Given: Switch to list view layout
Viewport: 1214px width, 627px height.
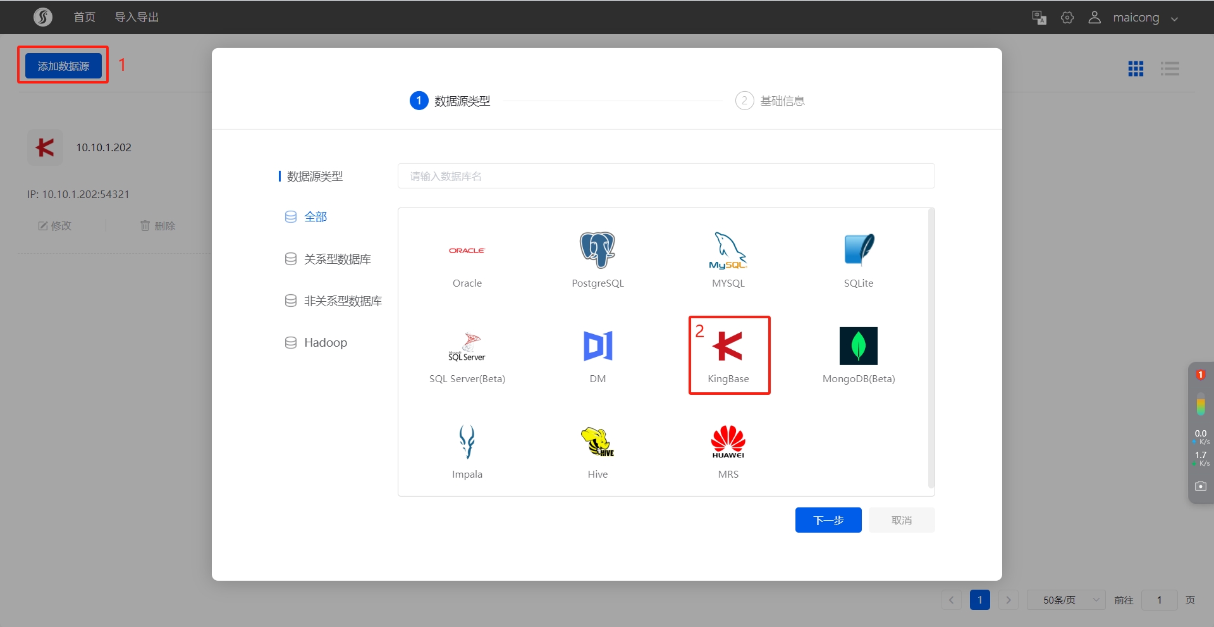Looking at the screenshot, I should (x=1170, y=68).
